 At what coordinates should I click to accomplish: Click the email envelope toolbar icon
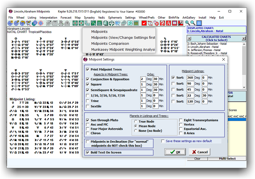tap(67, 23)
